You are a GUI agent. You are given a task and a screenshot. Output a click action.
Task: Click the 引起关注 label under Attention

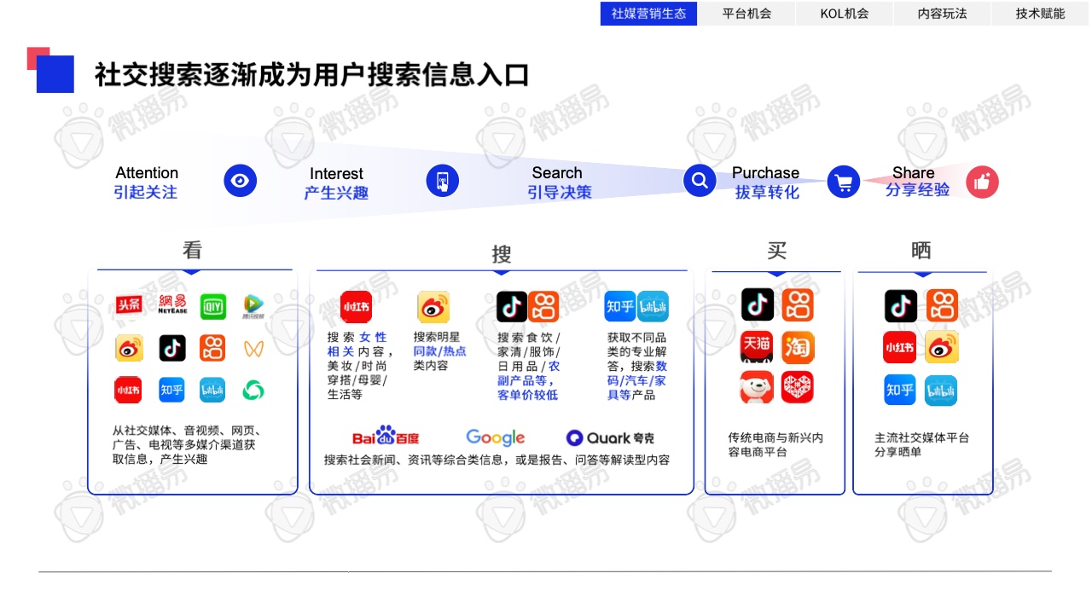(146, 193)
